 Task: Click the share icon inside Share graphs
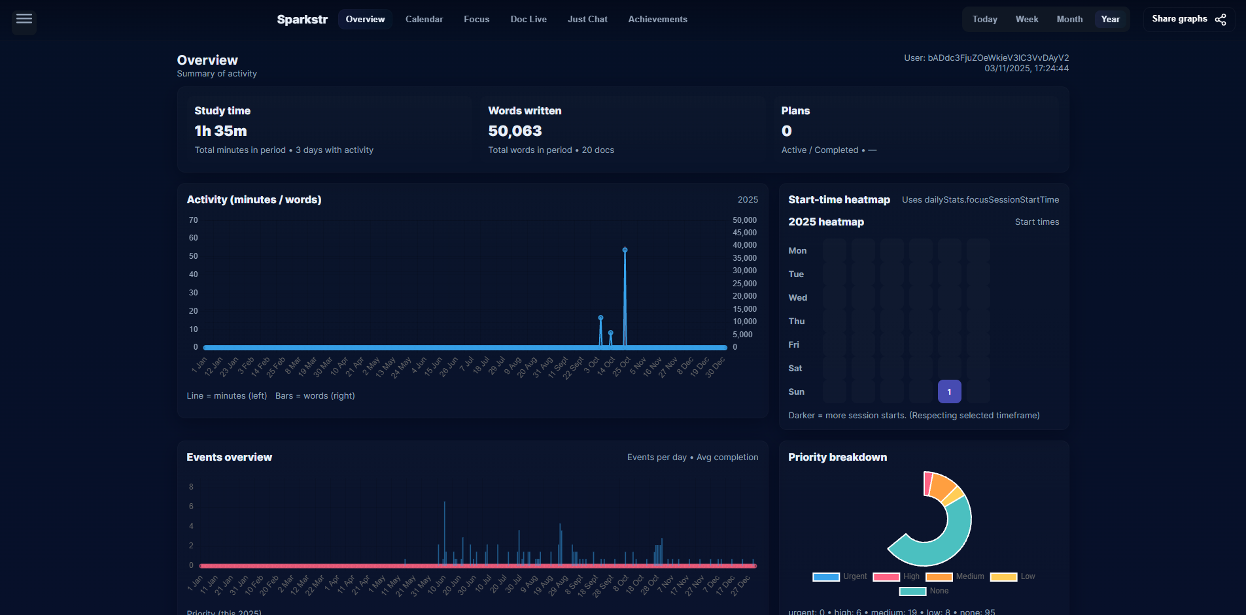(x=1220, y=19)
